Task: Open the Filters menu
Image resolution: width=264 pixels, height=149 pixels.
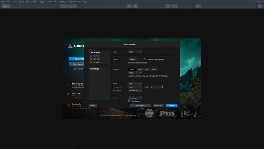Action: pos(28,2)
